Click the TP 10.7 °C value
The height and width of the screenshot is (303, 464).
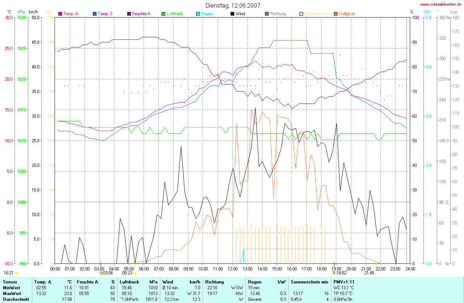point(343,294)
